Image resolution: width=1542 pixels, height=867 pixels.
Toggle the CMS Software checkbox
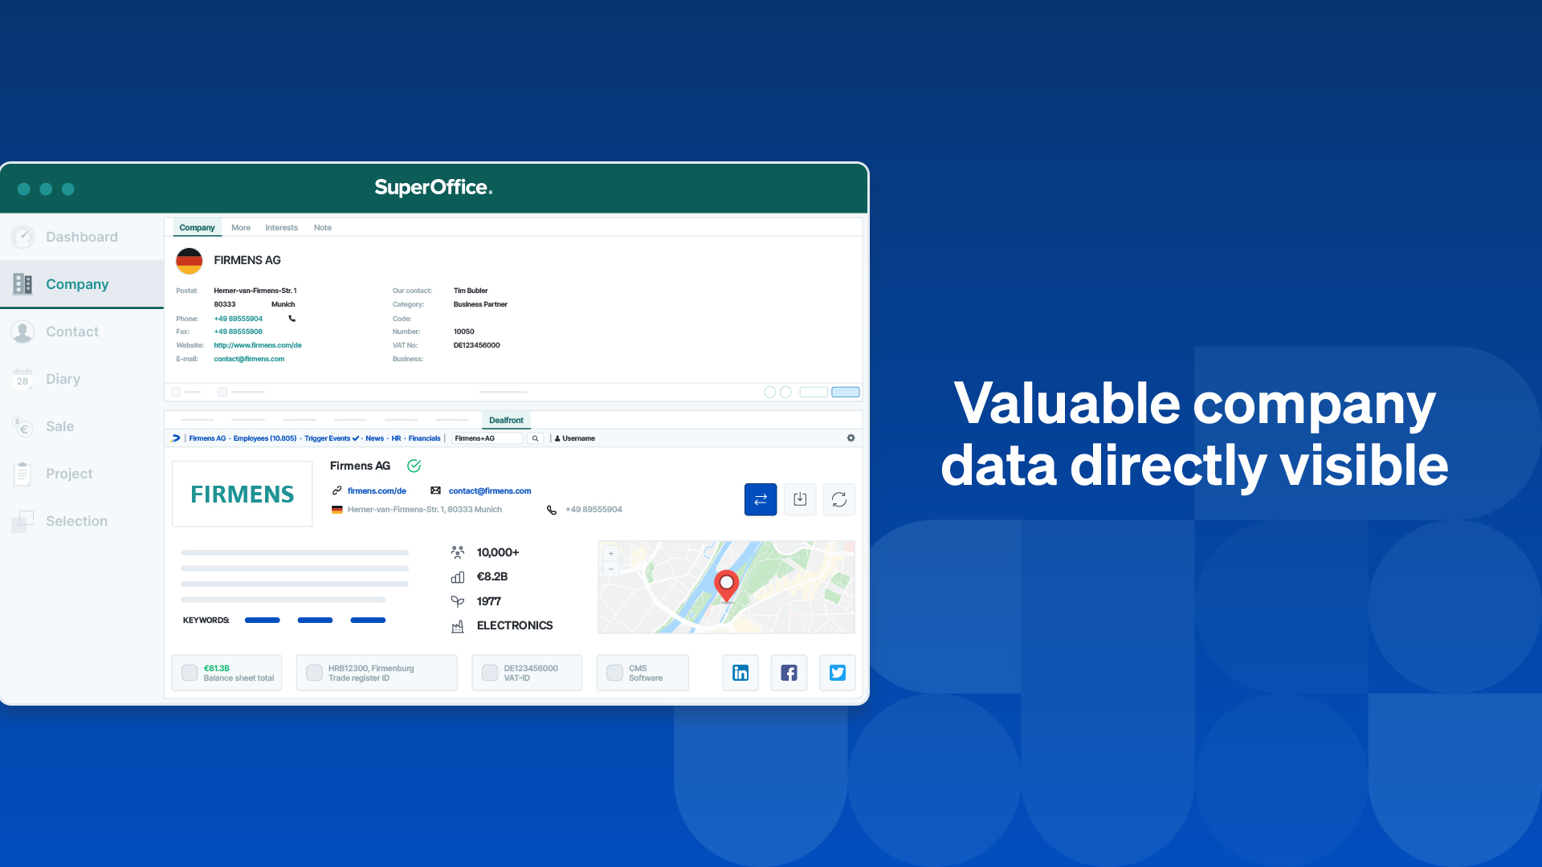pyautogui.click(x=615, y=672)
